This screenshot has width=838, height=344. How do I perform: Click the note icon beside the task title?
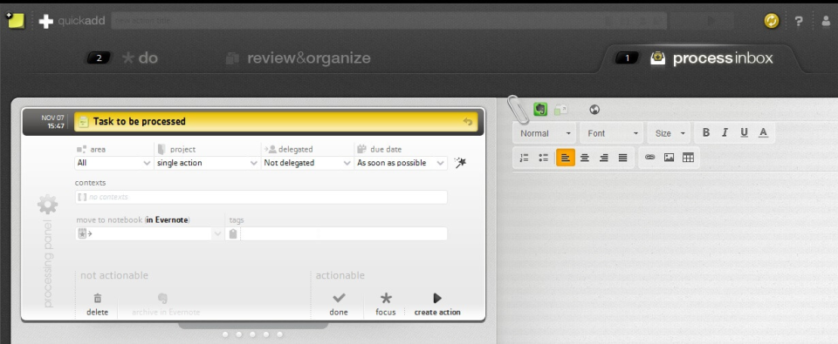click(84, 122)
